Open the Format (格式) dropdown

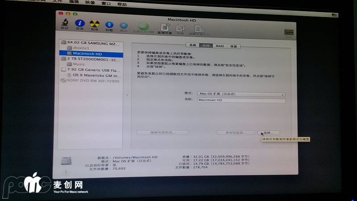pos(241,94)
